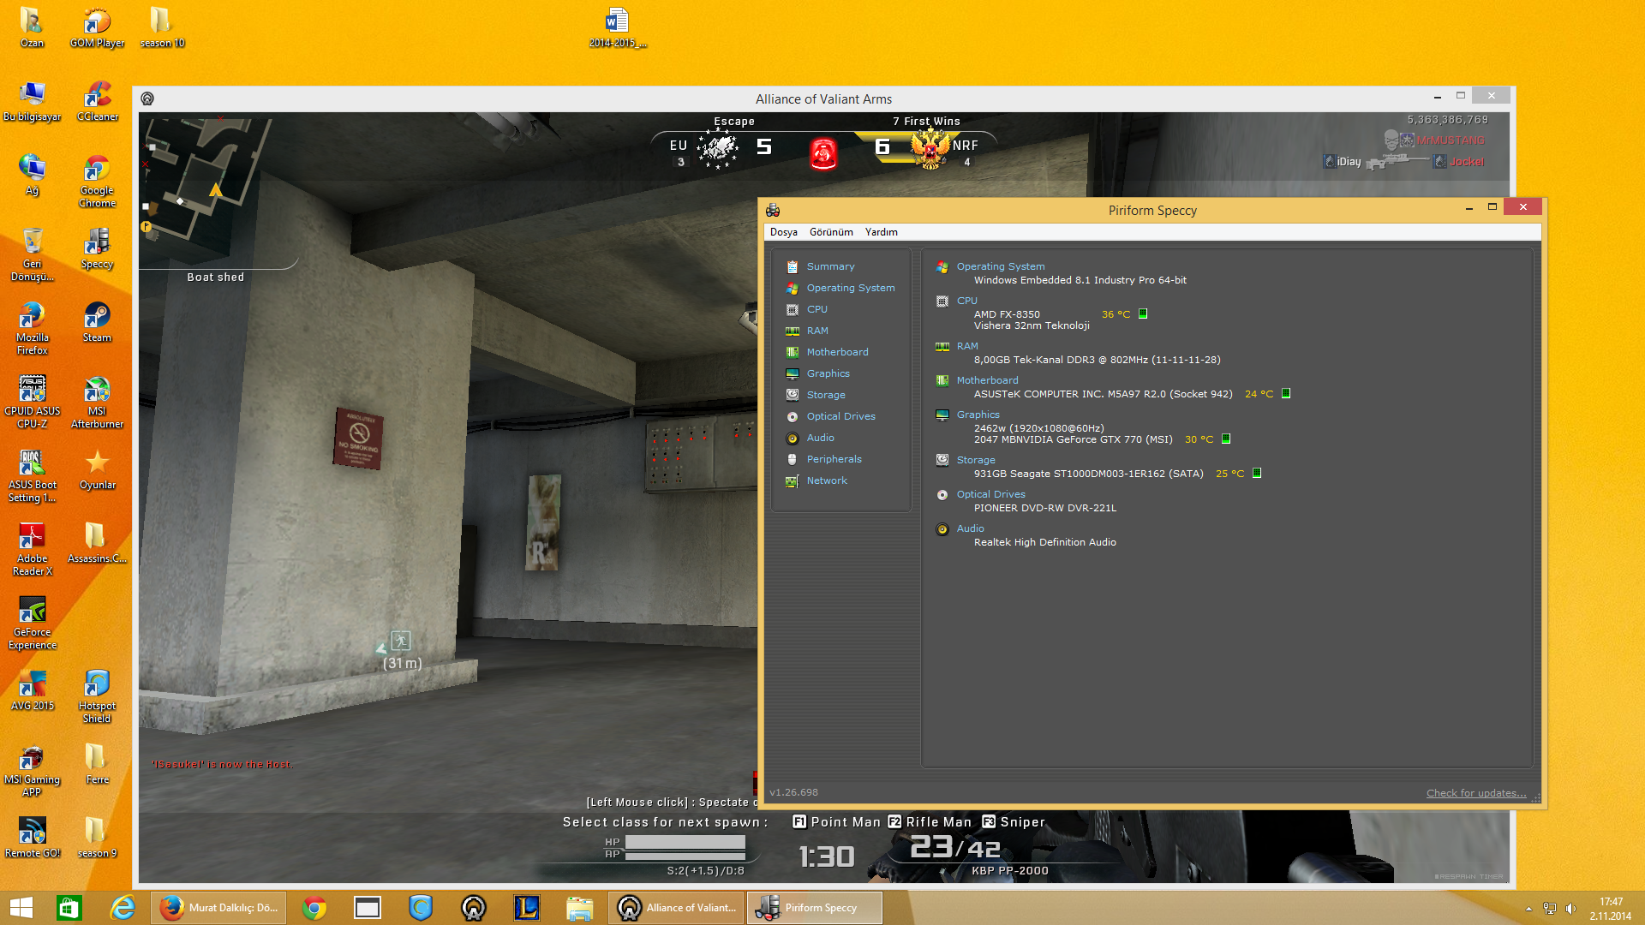Select Network in Speccy sidebar
The width and height of the screenshot is (1645, 925).
tap(826, 480)
